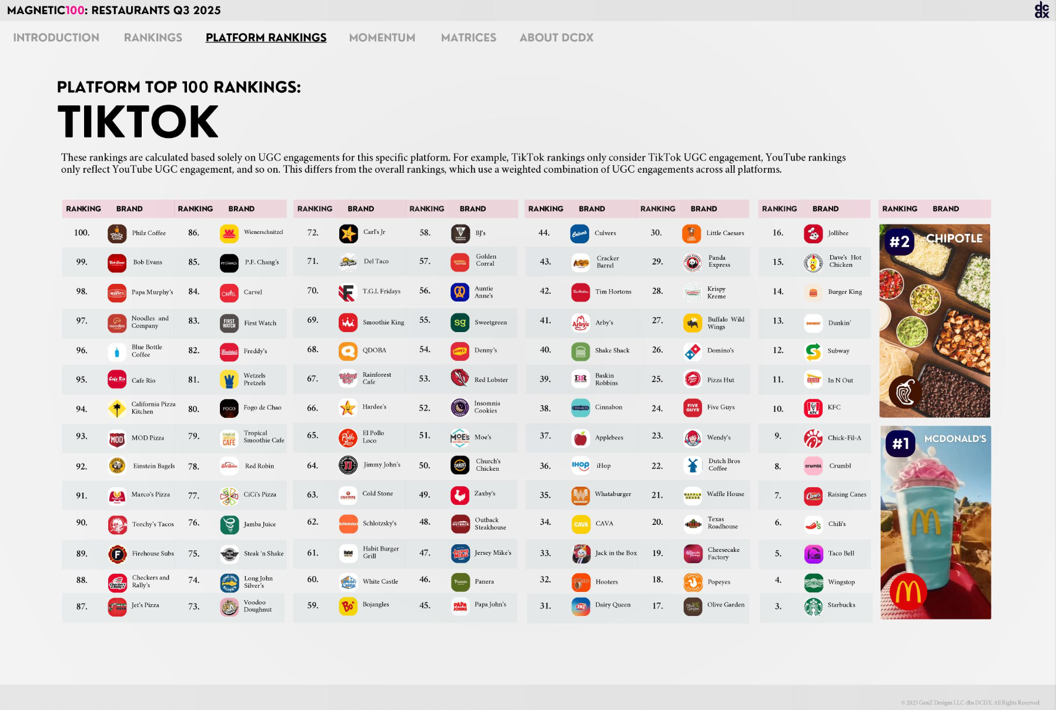
Task: Click the Taco Bell icon
Action: 813,554
